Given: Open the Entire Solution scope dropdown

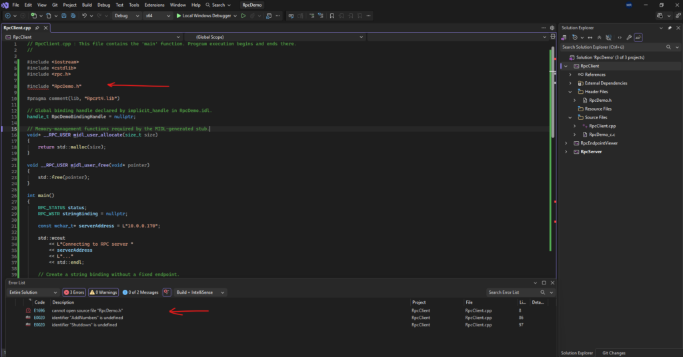Looking at the screenshot, I should click(x=33, y=292).
